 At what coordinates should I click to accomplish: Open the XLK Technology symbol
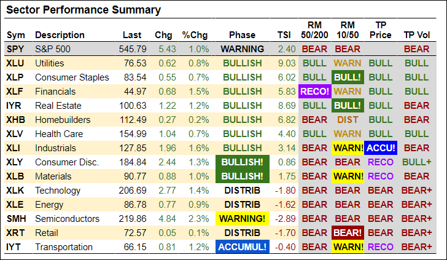tap(15, 191)
